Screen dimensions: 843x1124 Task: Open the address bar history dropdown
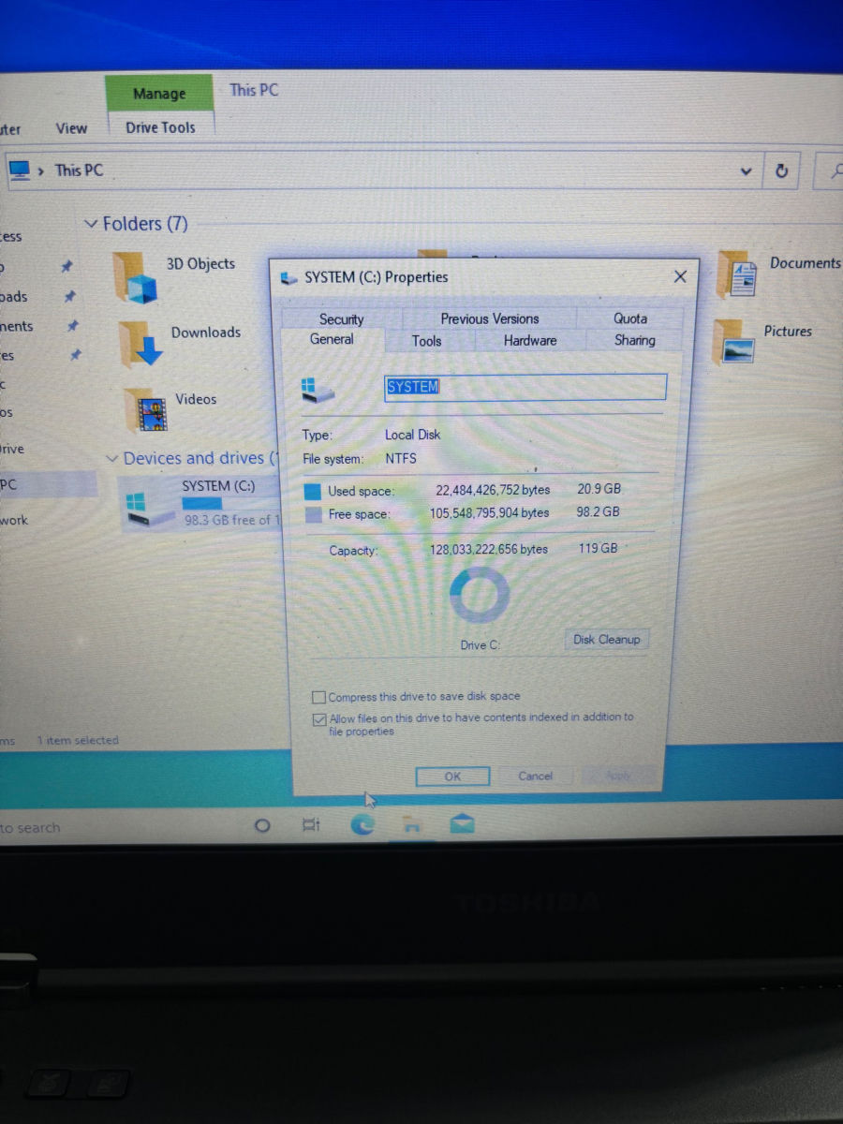(747, 171)
